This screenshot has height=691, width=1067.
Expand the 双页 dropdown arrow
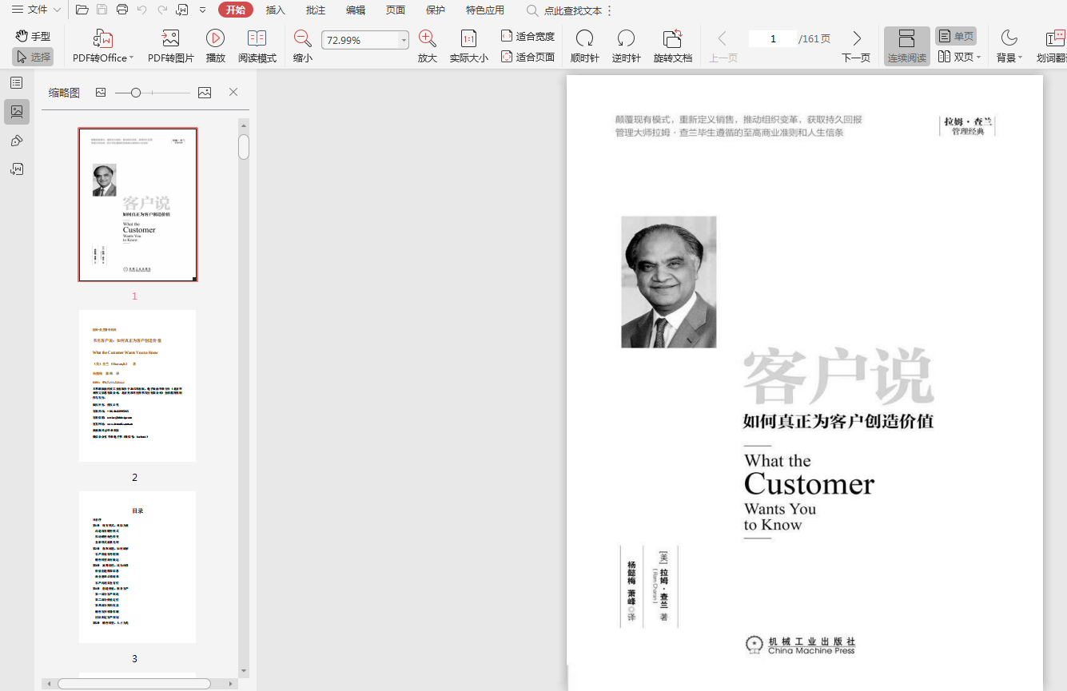point(979,57)
